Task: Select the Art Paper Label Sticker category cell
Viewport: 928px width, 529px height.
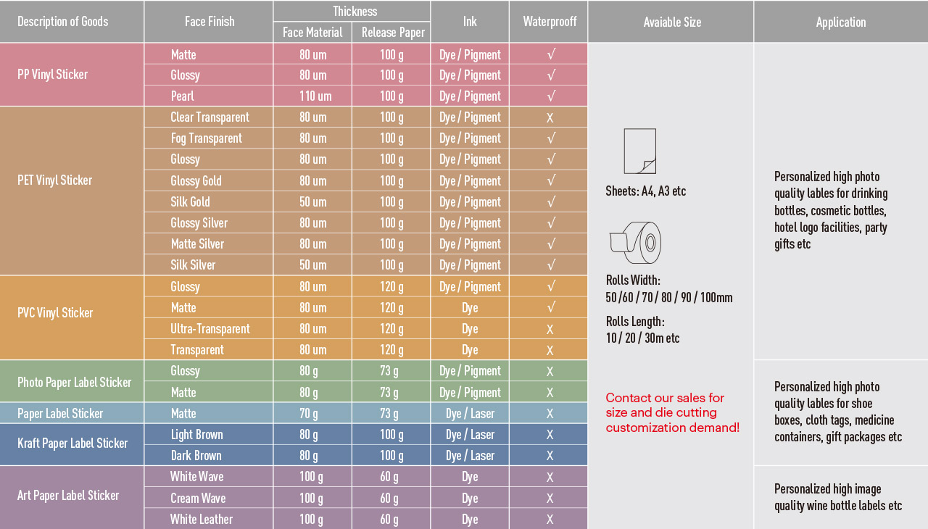Action: (x=68, y=496)
